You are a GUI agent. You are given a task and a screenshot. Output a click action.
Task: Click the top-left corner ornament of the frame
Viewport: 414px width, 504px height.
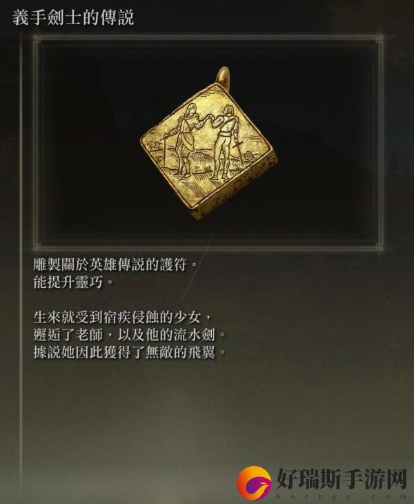(x=37, y=40)
